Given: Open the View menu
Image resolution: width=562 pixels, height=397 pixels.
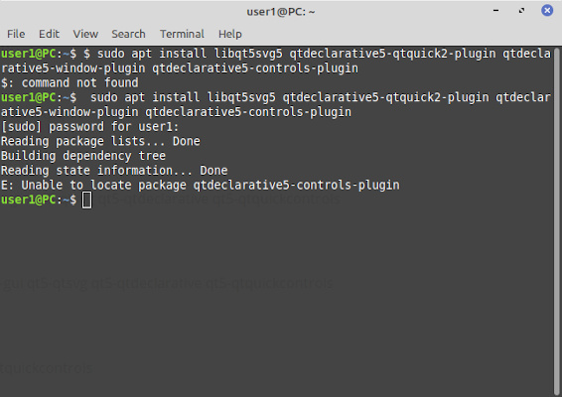Looking at the screenshot, I should pyautogui.click(x=85, y=34).
